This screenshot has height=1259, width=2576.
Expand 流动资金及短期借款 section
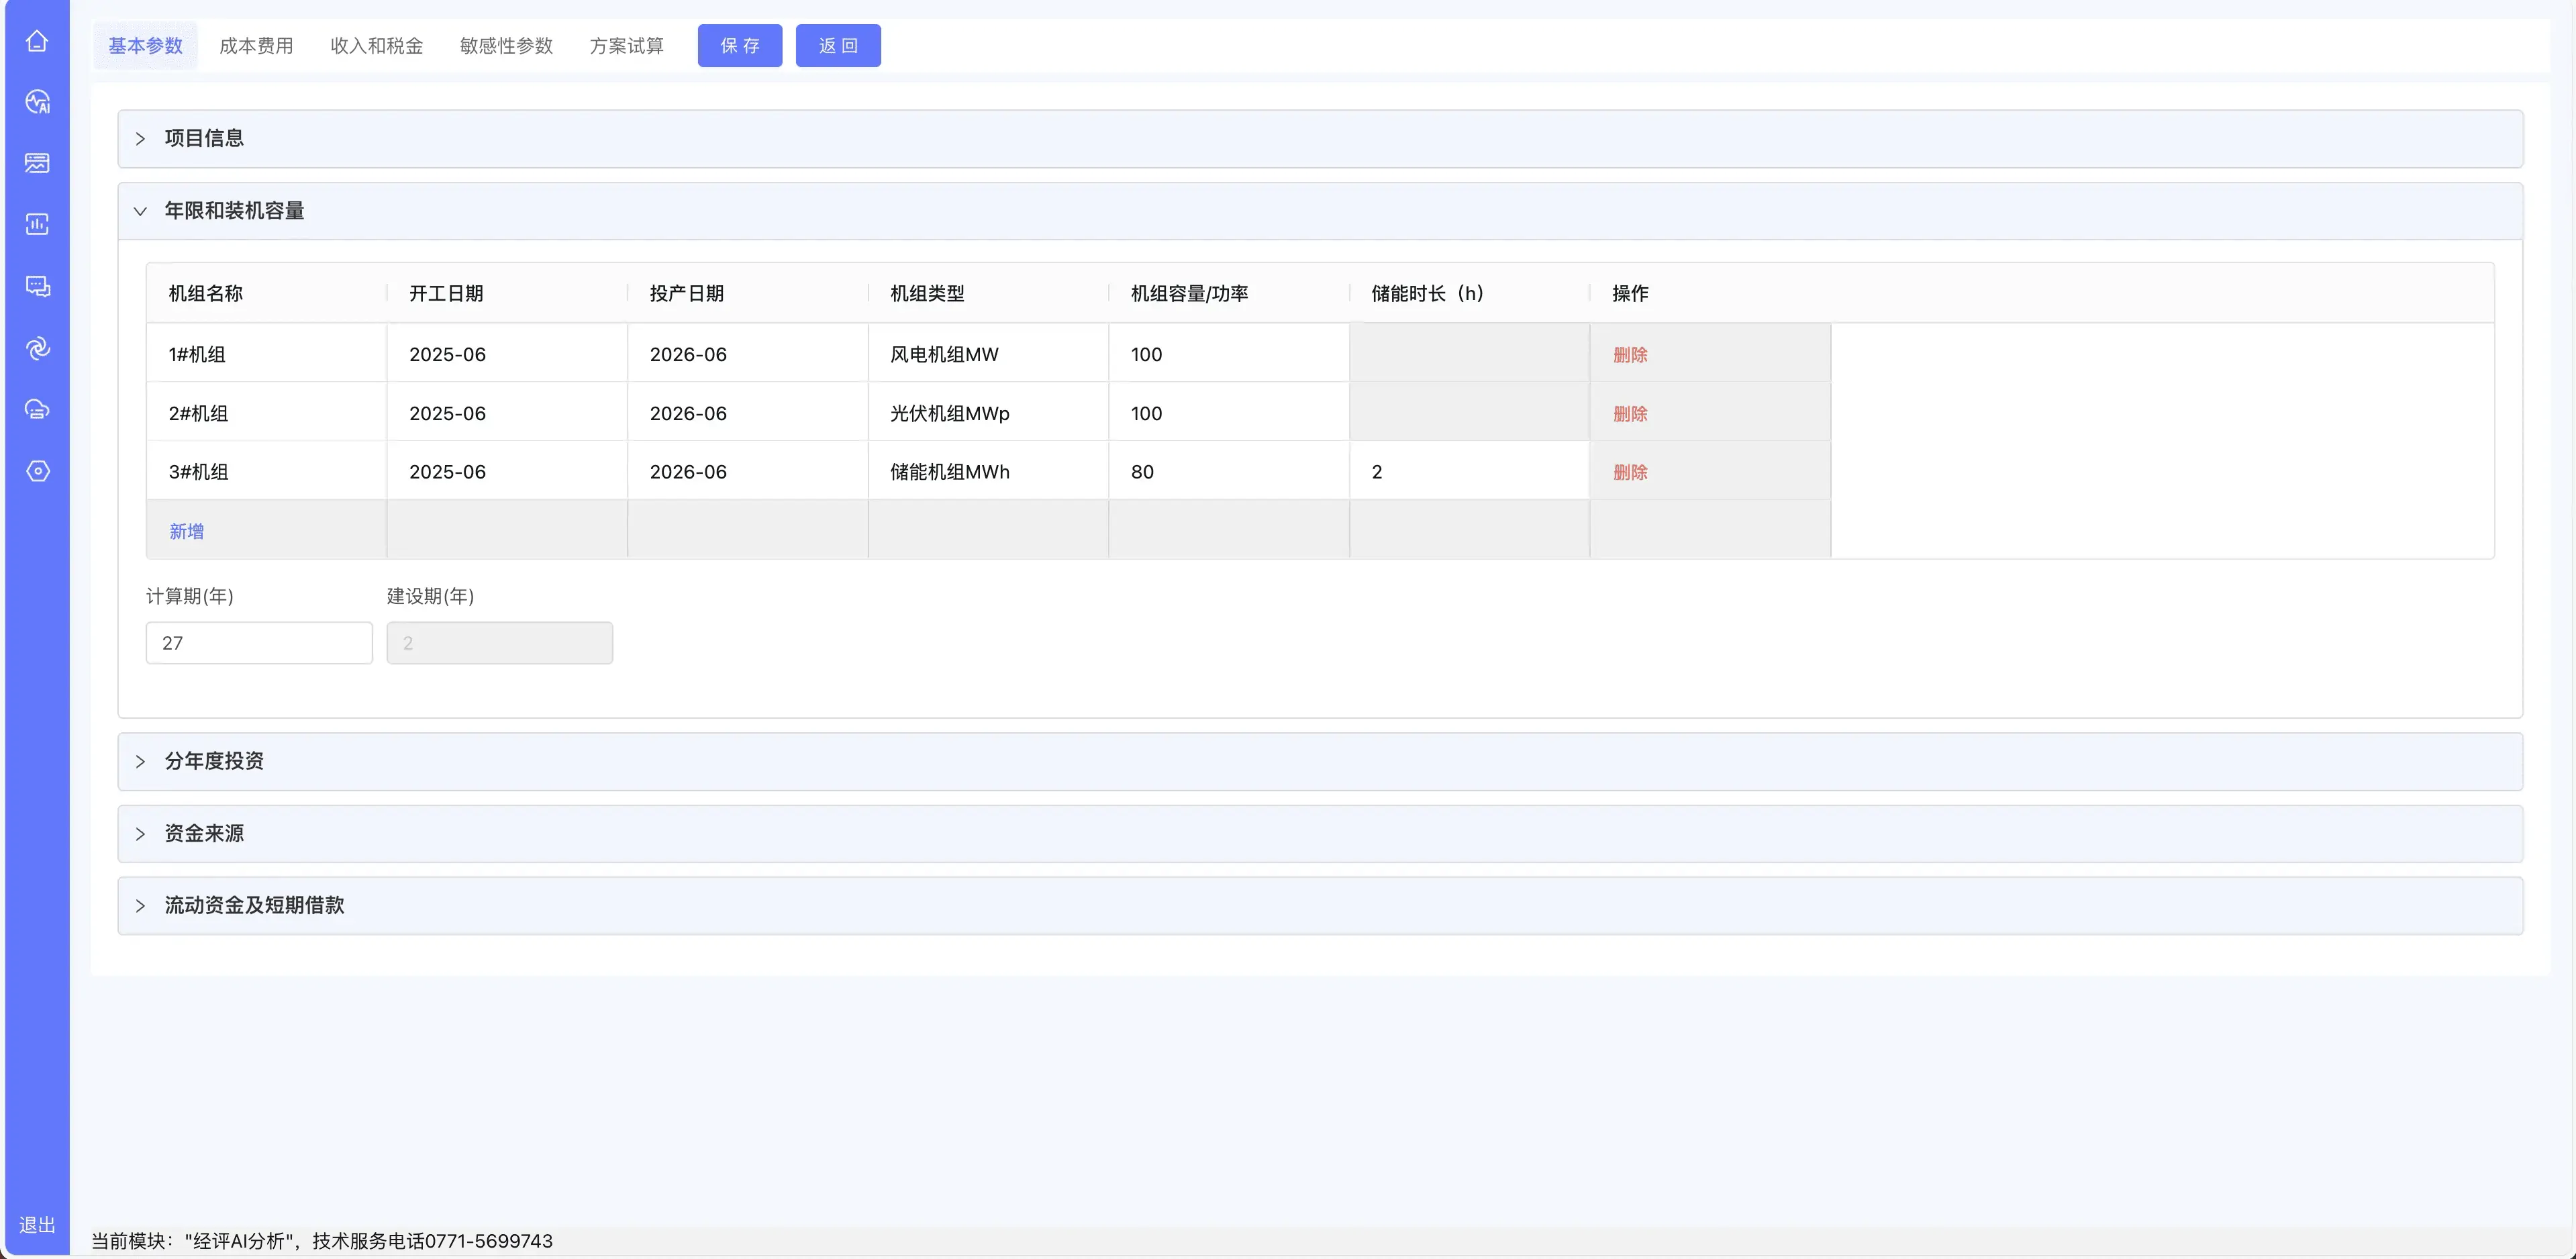[254, 905]
